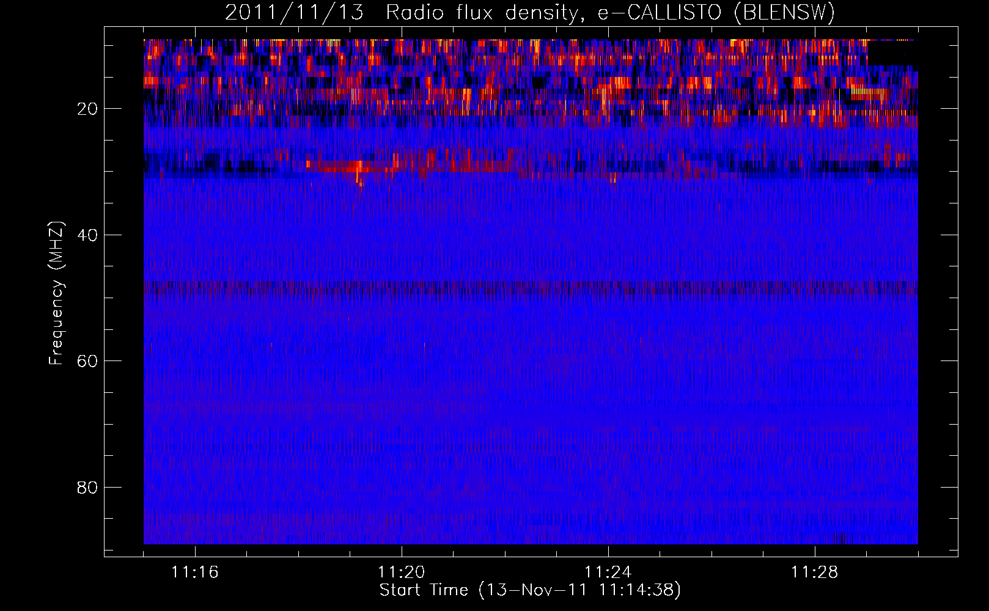Click the 20 MHz frequency tick label
Screen dimensions: 989x611
pyautogui.click(x=87, y=109)
